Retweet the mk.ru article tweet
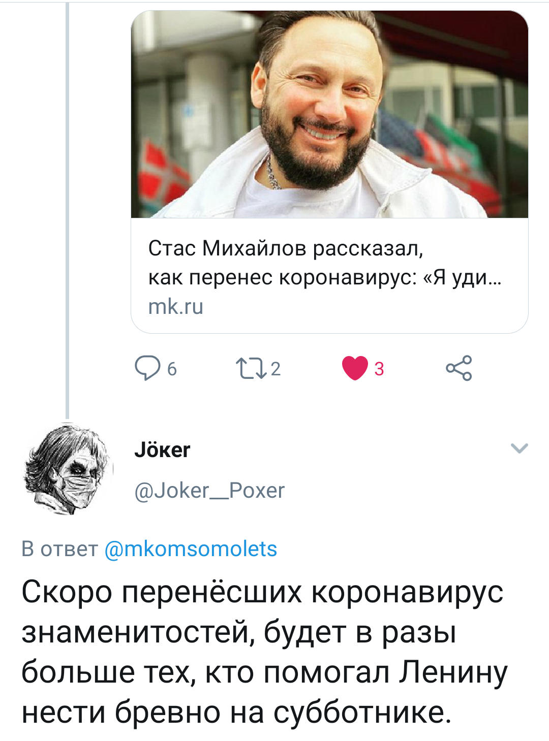549x741 pixels. pos(251,369)
